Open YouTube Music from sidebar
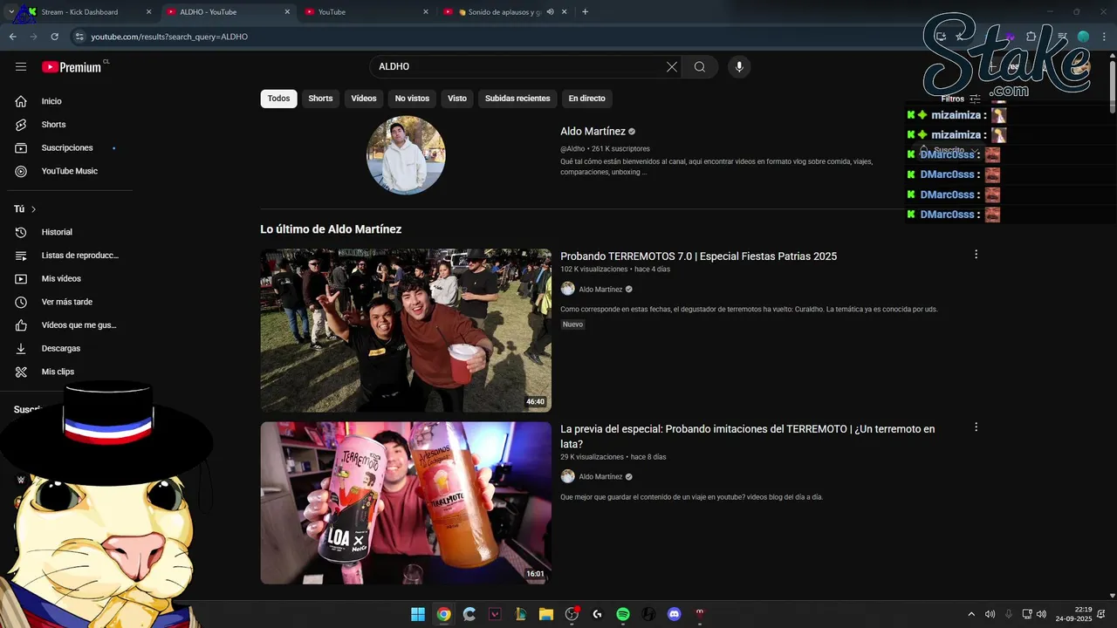Viewport: 1117px width, 628px height. click(x=70, y=171)
